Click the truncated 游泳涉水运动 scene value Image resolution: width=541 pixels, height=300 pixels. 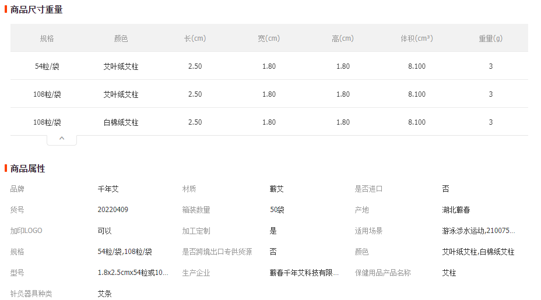point(479,231)
